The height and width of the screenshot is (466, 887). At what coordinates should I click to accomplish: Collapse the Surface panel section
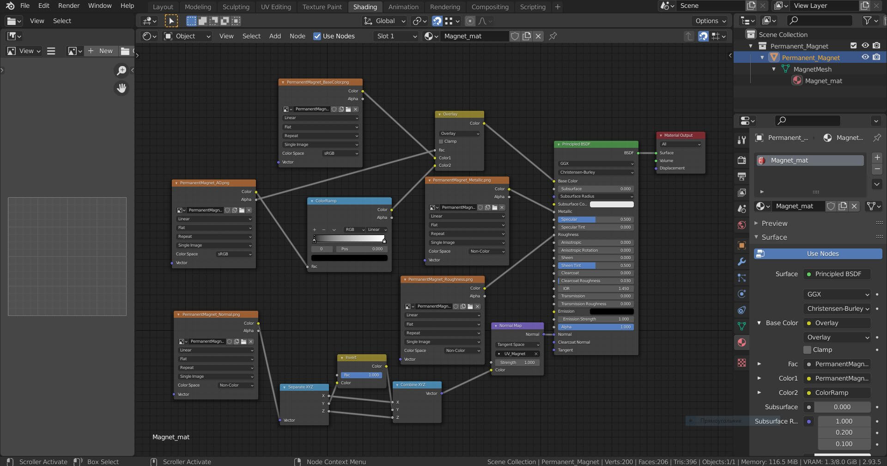point(774,237)
